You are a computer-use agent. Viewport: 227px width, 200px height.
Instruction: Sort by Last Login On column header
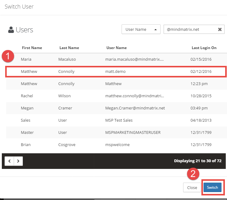[204, 48]
